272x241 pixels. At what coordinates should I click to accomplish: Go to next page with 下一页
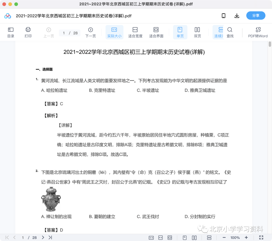point(90,32)
